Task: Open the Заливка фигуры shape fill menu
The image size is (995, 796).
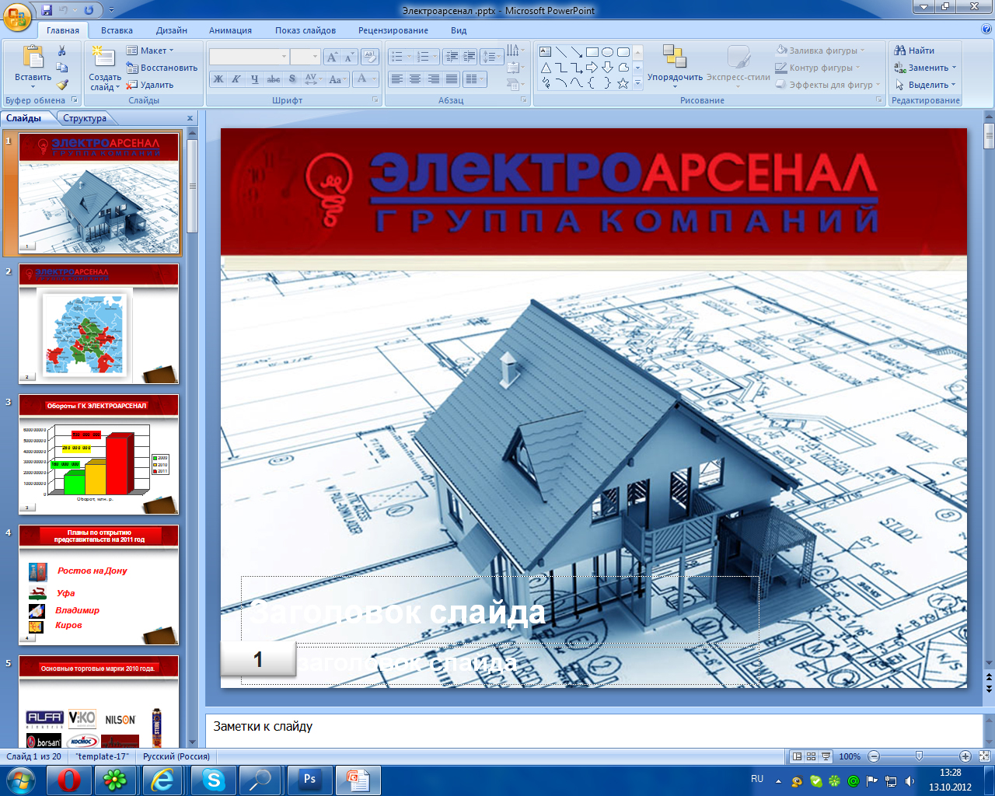Action: pyautogui.click(x=820, y=51)
